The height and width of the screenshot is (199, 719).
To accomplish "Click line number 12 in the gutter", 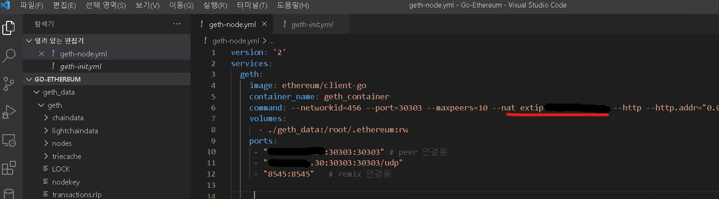I will [x=211, y=174].
